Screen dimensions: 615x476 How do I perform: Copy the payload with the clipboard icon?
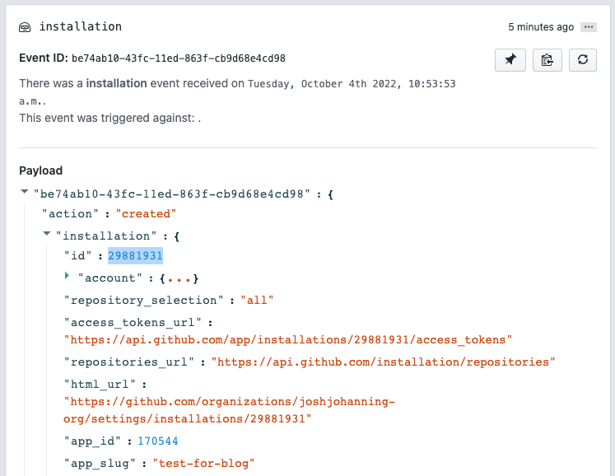pyautogui.click(x=546, y=60)
